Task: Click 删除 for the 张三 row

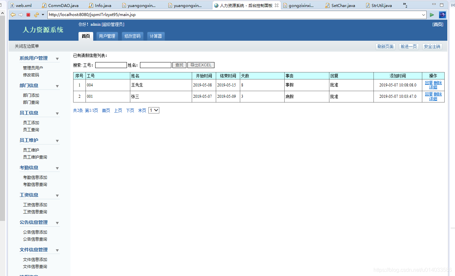Action: [438, 94]
